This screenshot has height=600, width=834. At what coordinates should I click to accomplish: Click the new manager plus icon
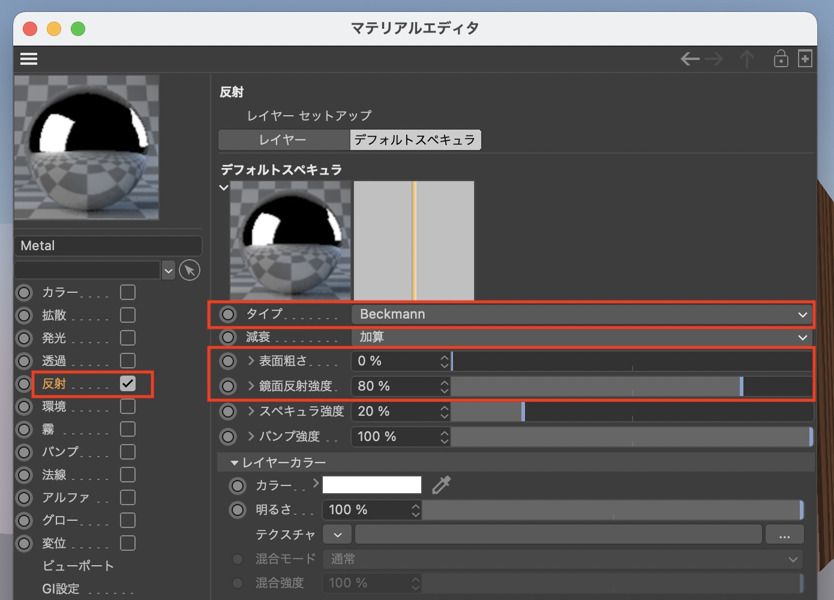805,59
